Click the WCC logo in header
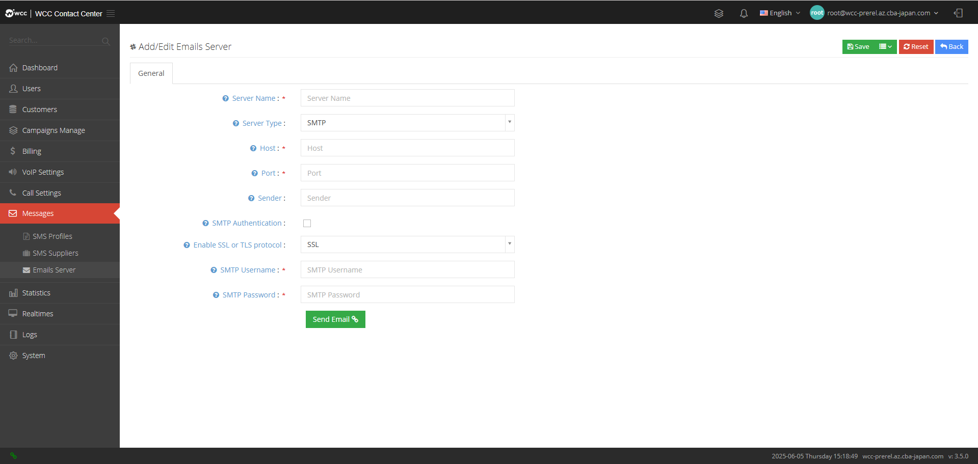The width and height of the screenshot is (978, 464). 16,13
